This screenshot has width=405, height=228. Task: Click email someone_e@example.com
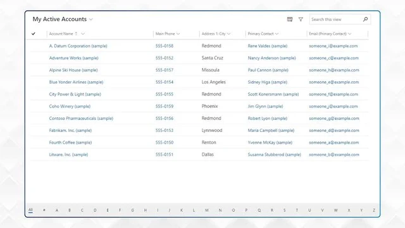point(333,82)
